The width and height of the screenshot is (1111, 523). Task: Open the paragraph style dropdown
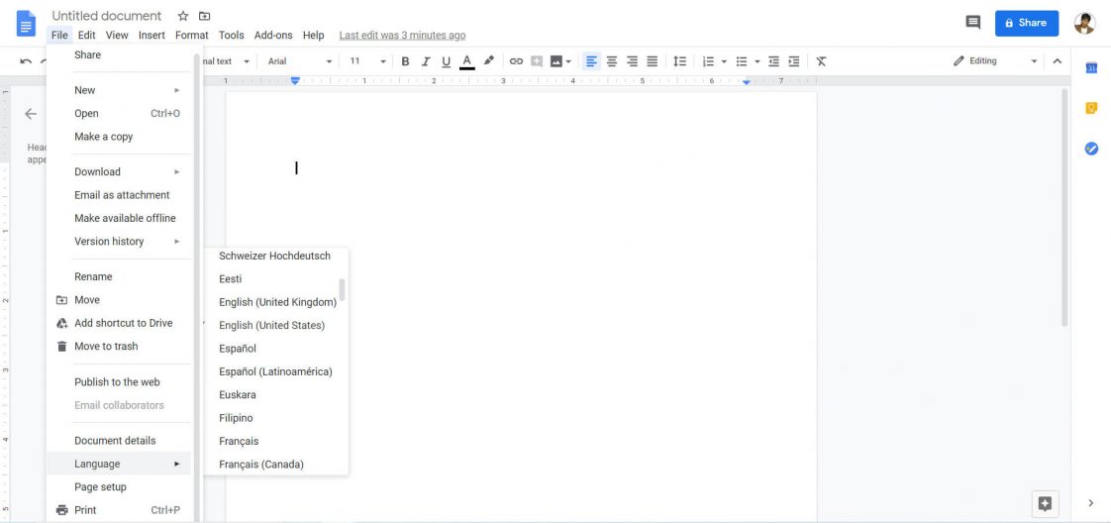226,61
